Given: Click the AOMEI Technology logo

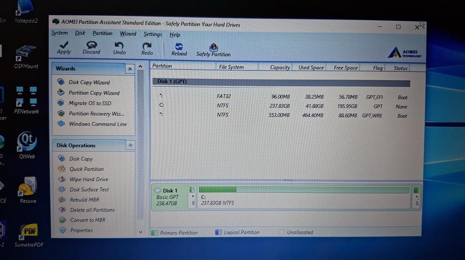Looking at the screenshot, I should click(x=405, y=53).
